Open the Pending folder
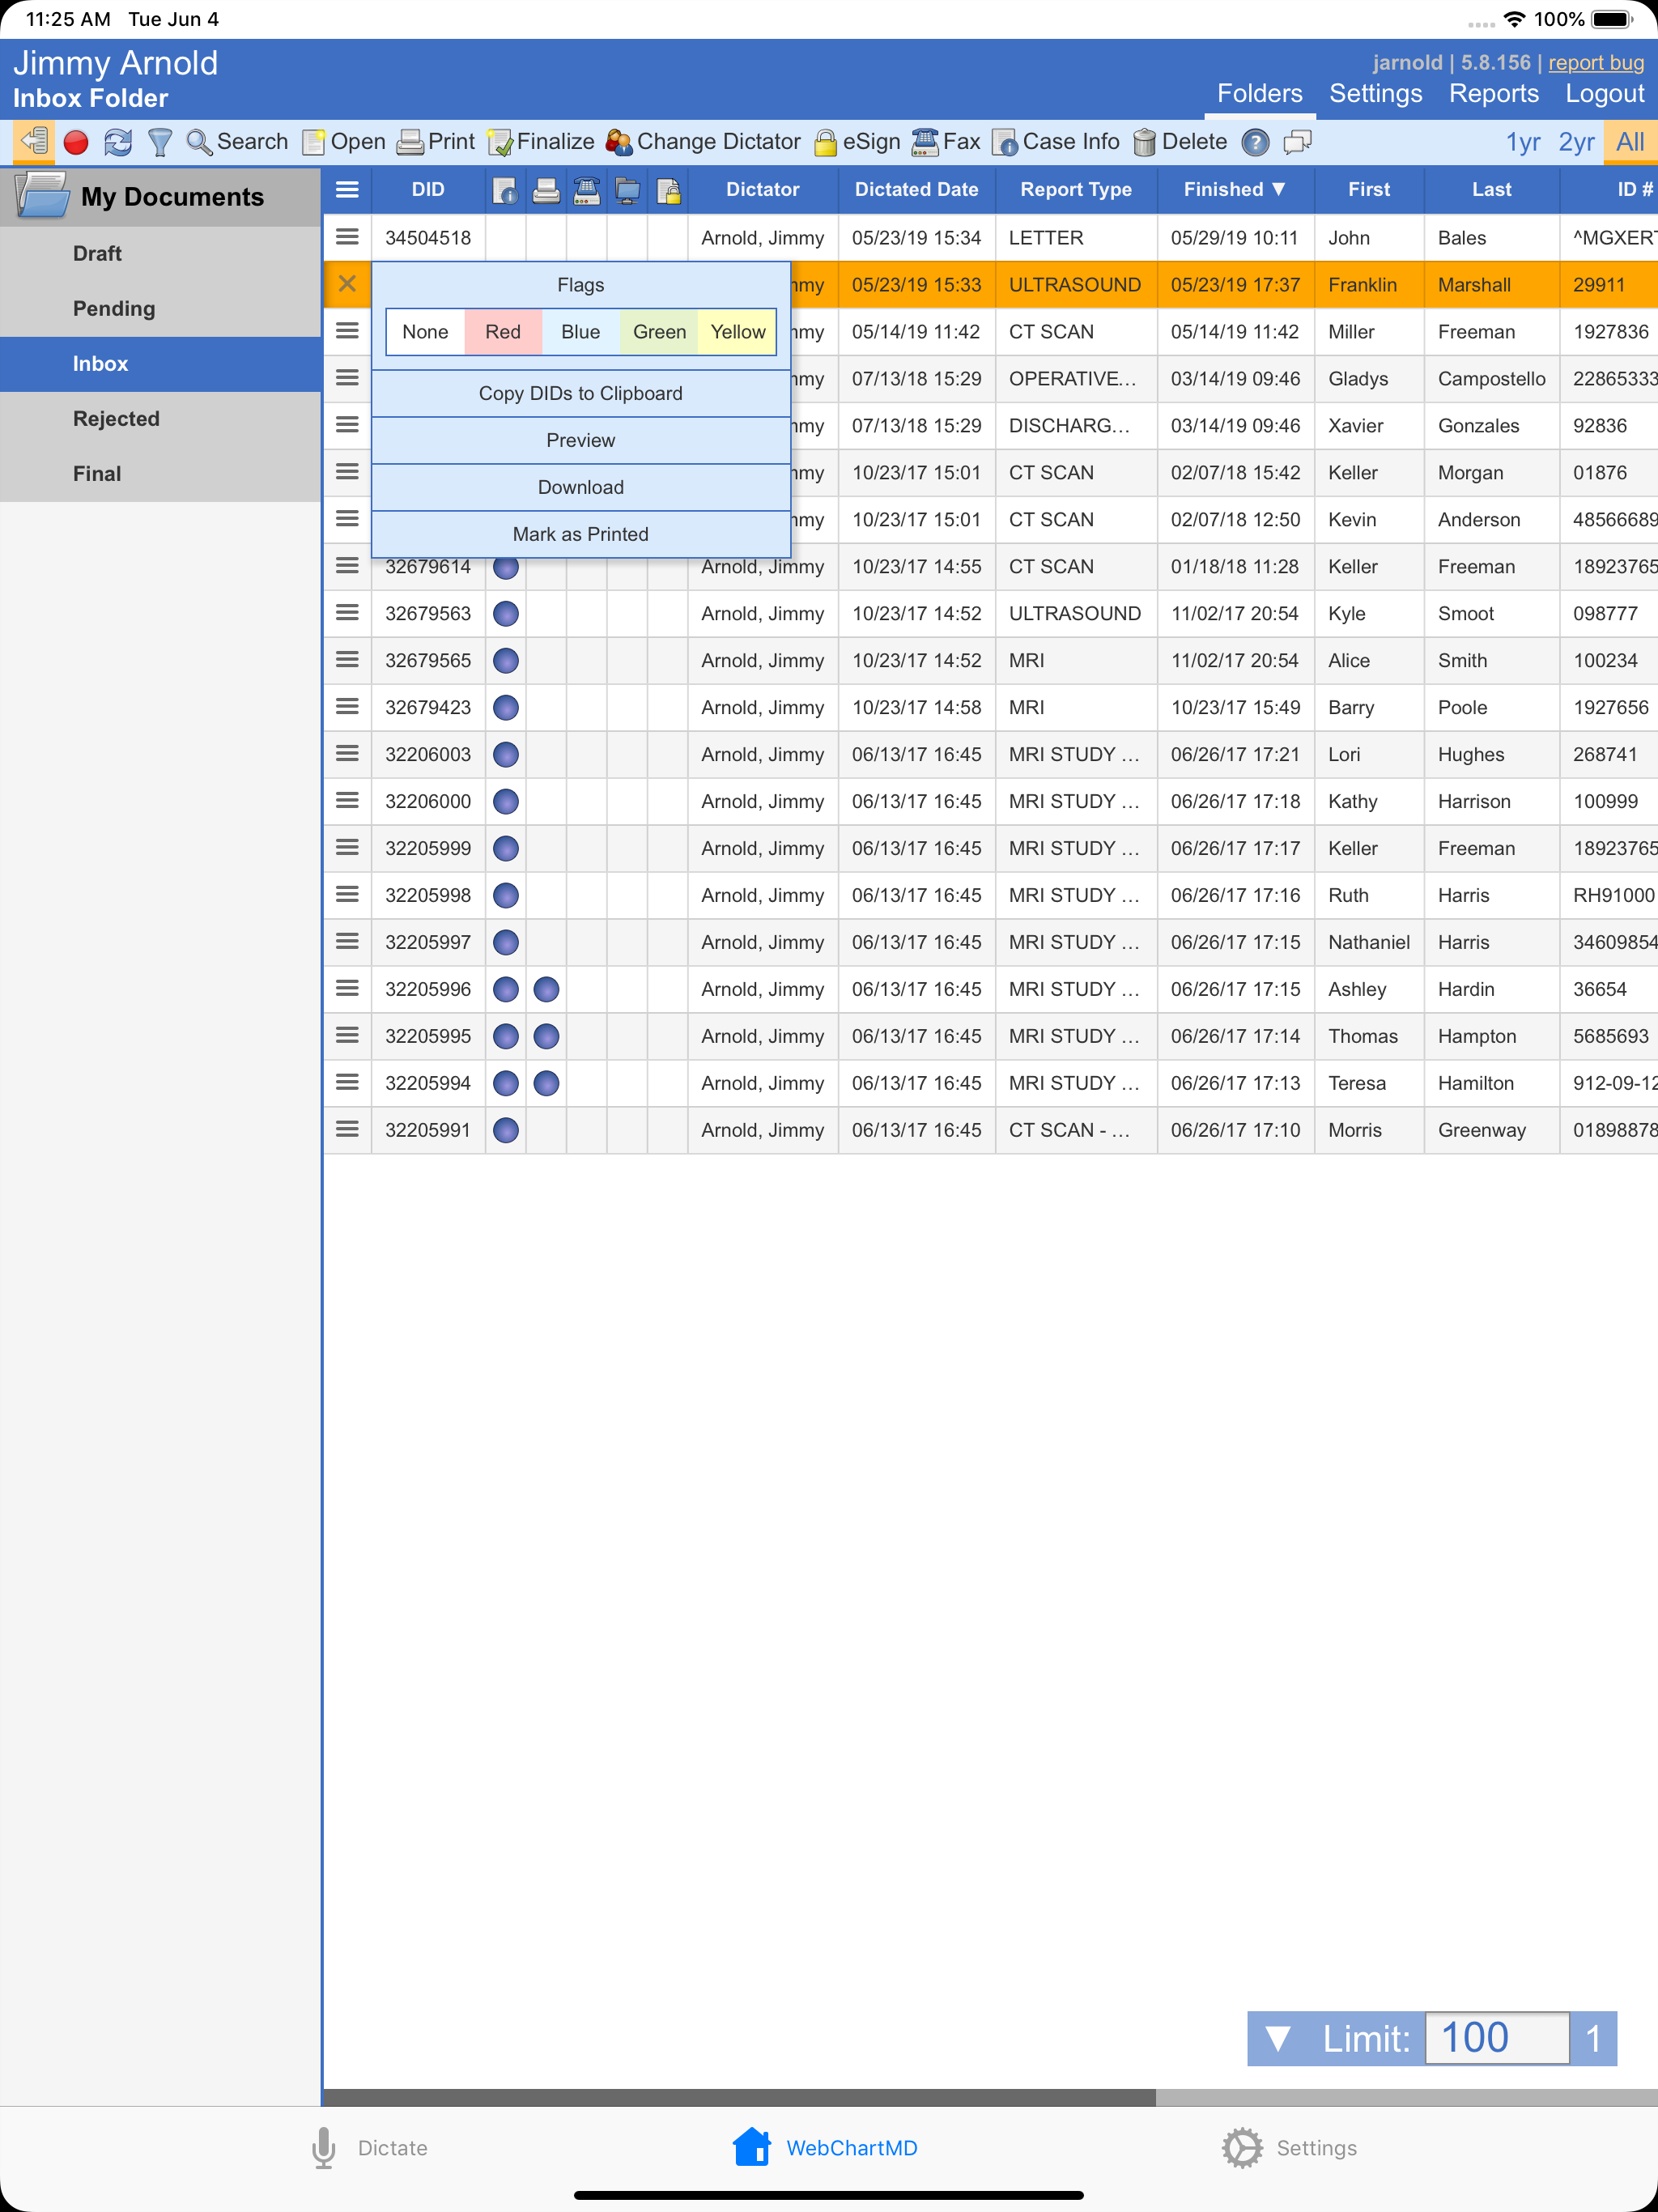This screenshot has width=1658, height=2212. coord(160,309)
